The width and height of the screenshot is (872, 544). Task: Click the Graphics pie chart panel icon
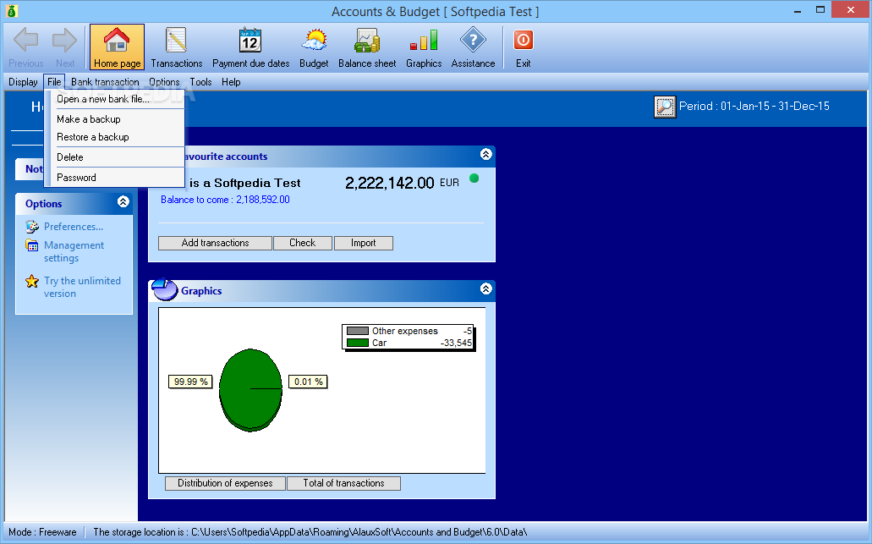tap(165, 289)
